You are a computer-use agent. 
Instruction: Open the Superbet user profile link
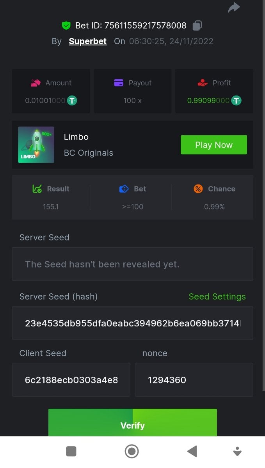(87, 41)
